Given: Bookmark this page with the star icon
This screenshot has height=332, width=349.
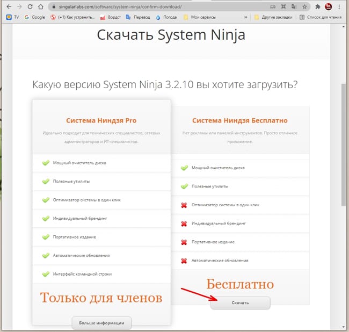Looking at the screenshot, I should pyautogui.click(x=304, y=6).
